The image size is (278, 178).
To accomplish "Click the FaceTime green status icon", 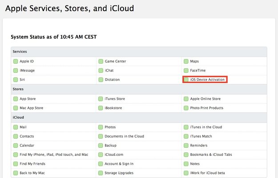I will (x=186, y=71).
